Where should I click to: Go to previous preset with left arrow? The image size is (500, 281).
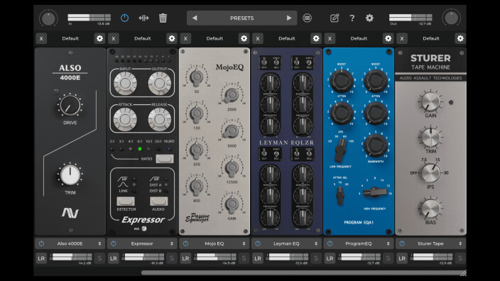pos(195,18)
